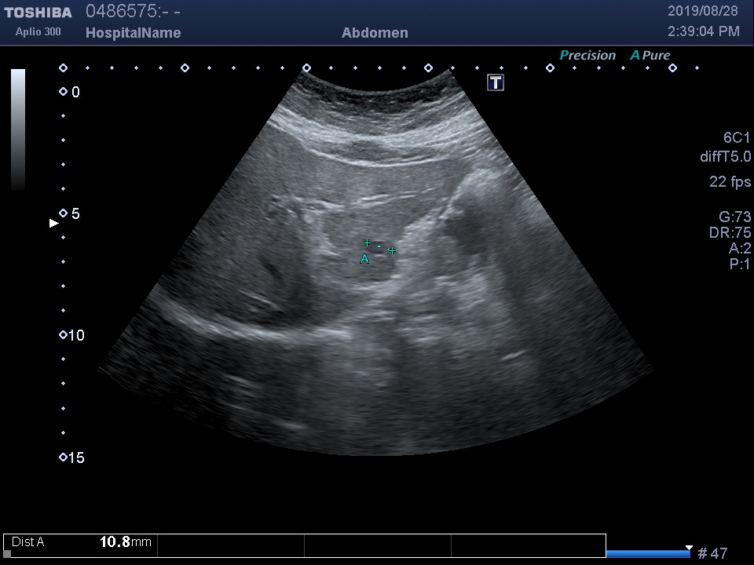This screenshot has height=565, width=754.
Task: Click the caliper label A on the image
Action: tap(364, 259)
